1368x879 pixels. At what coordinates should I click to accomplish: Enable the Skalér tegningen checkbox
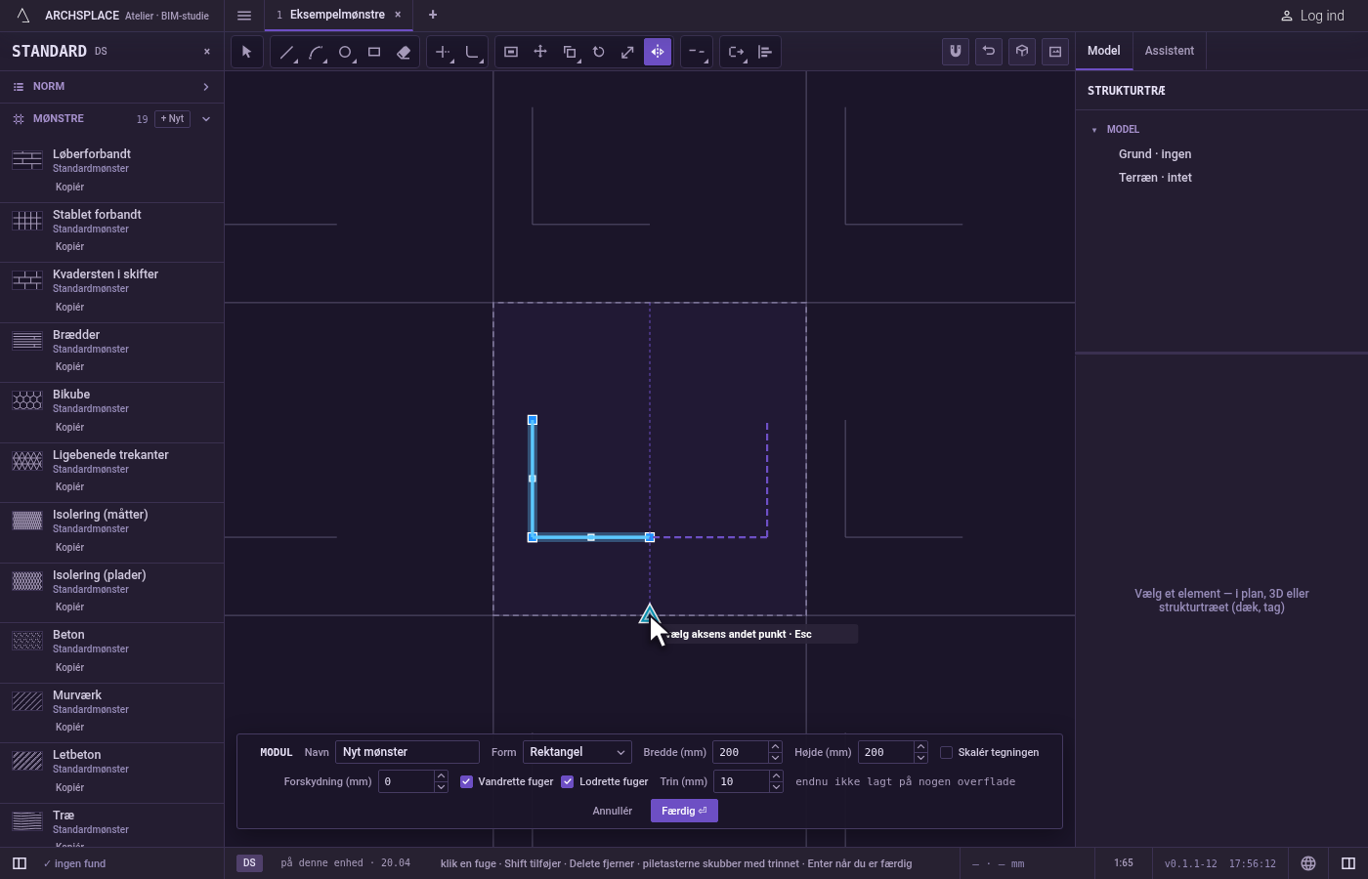point(946,752)
